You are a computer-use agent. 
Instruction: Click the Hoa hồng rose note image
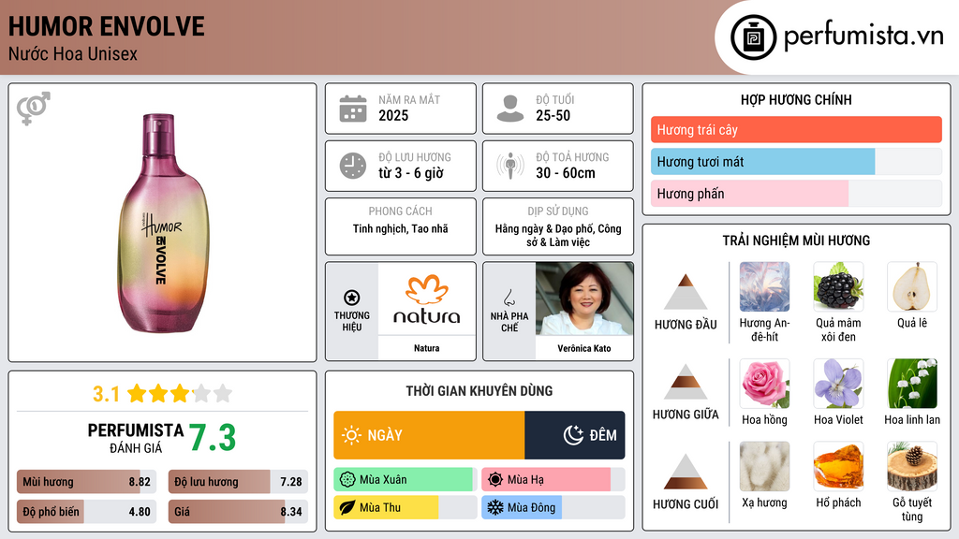pyautogui.click(x=764, y=383)
